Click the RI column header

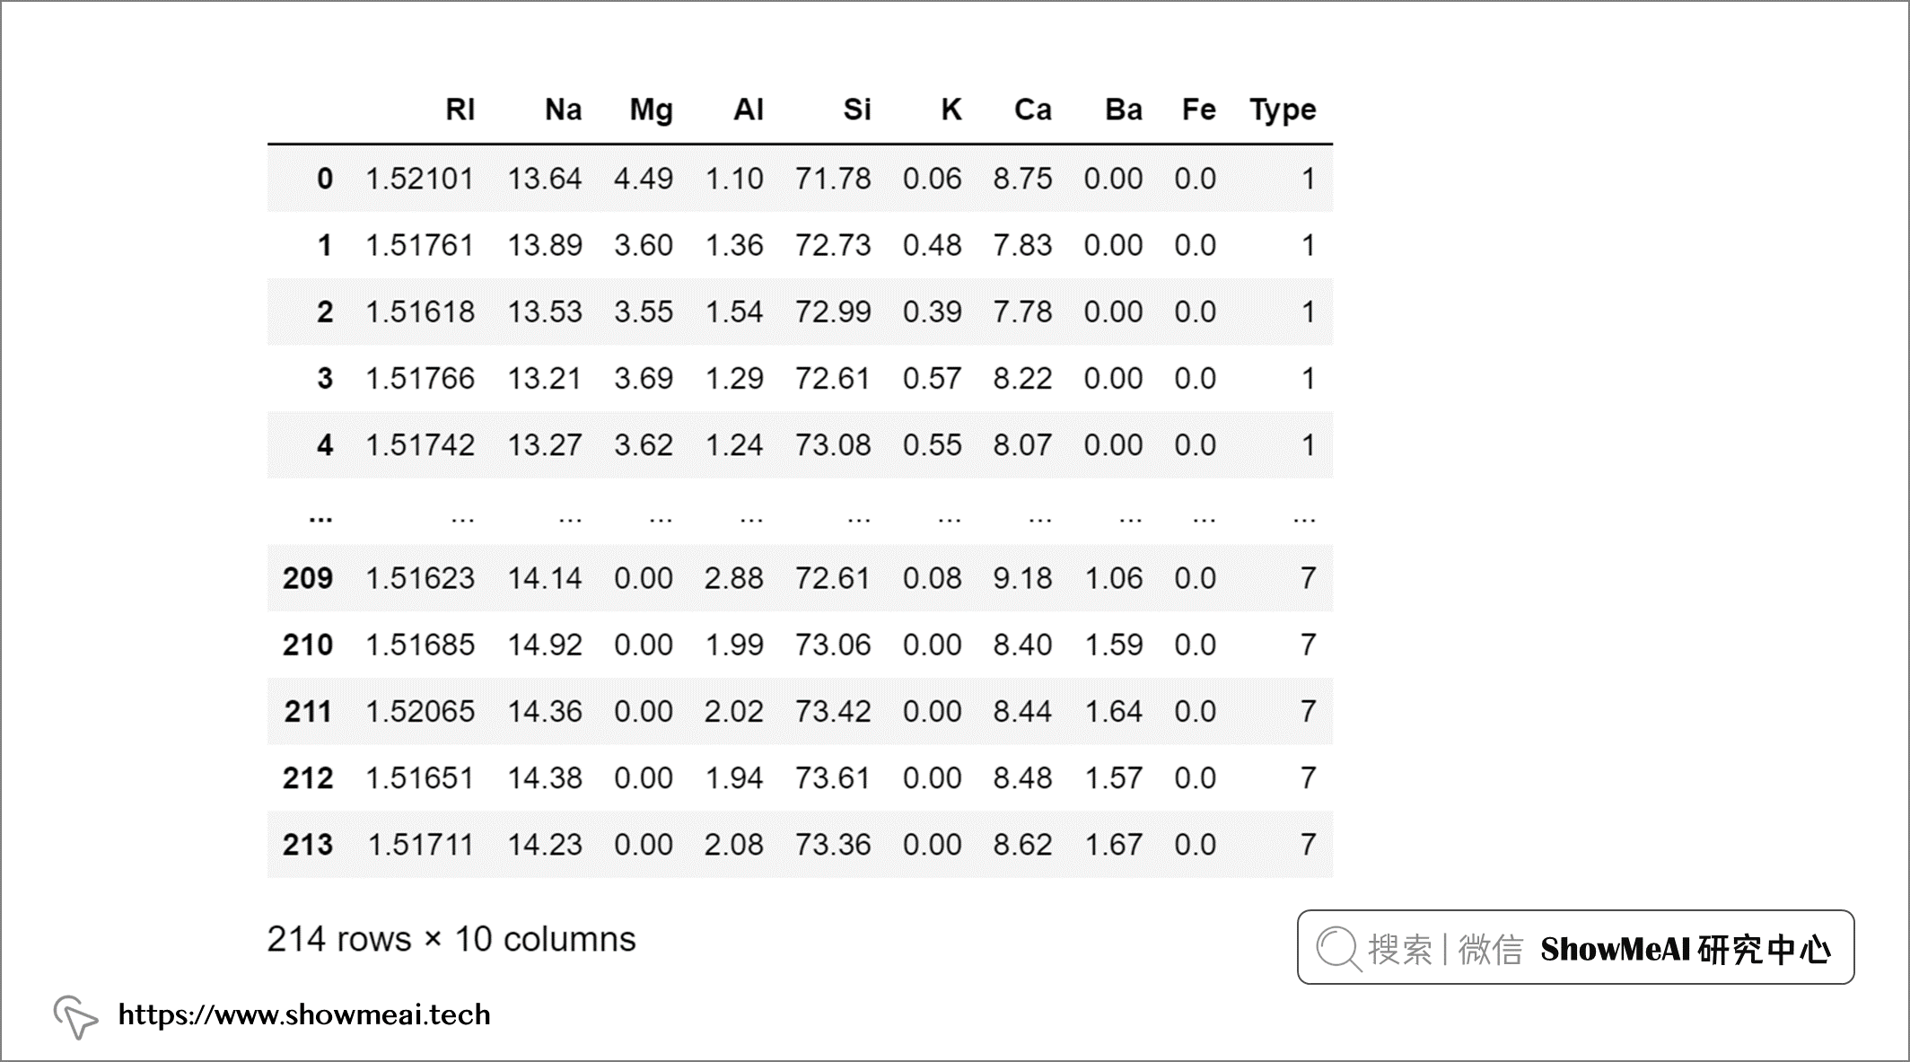[x=460, y=110]
